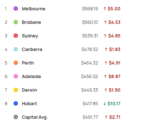Image resolution: width=144 pixels, height=127 pixels.
Task: Click the Adelaide city label
Action: [x=31, y=77]
